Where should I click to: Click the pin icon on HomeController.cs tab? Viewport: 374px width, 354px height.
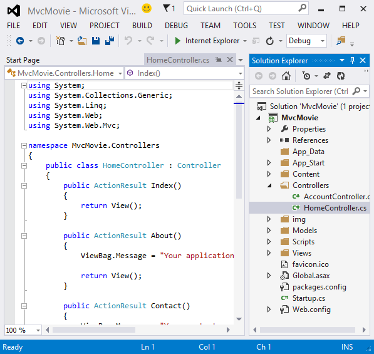tap(218, 60)
